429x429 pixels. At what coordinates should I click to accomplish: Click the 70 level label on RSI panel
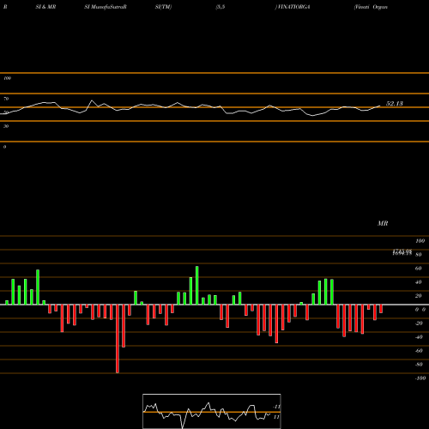pos(6,99)
